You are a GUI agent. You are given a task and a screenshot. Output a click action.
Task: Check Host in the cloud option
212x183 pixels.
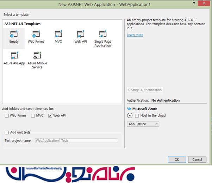(137, 115)
